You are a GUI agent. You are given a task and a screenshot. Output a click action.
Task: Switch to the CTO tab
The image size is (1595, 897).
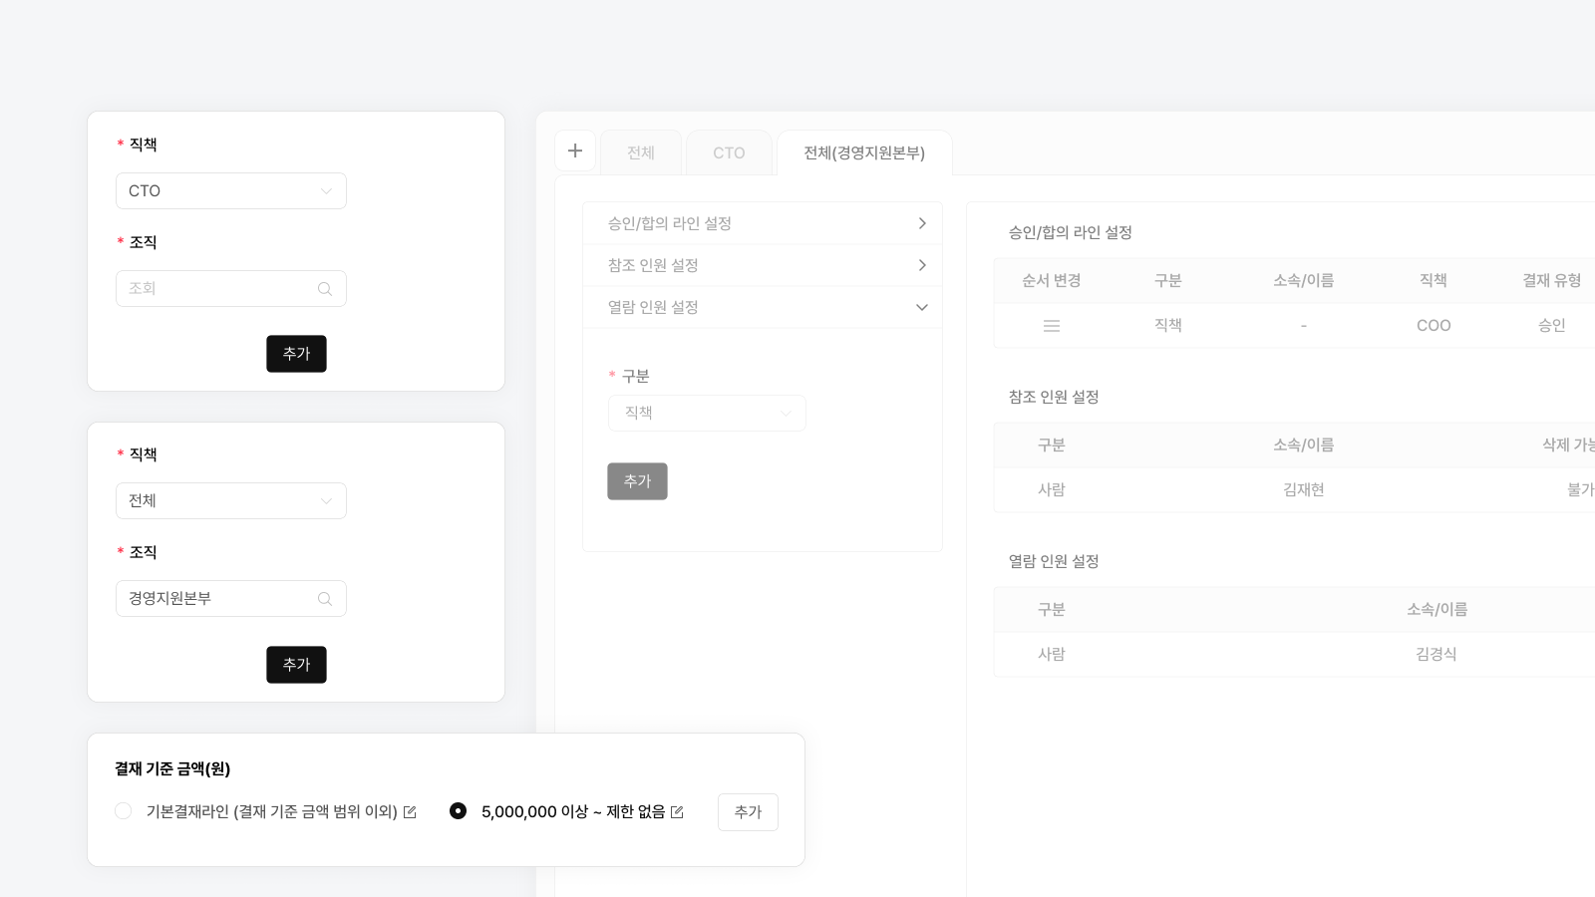[x=729, y=152]
